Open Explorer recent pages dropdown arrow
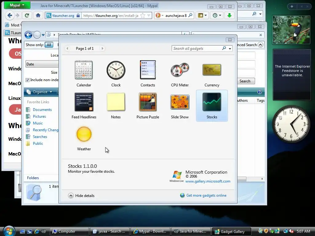 tap(43, 35)
